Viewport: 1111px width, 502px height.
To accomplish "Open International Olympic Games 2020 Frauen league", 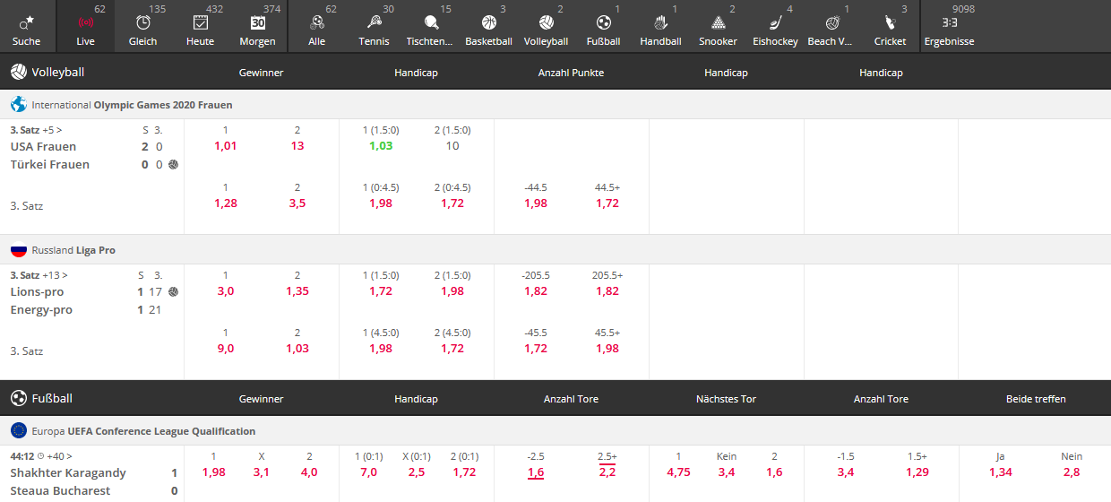I will 133,105.
